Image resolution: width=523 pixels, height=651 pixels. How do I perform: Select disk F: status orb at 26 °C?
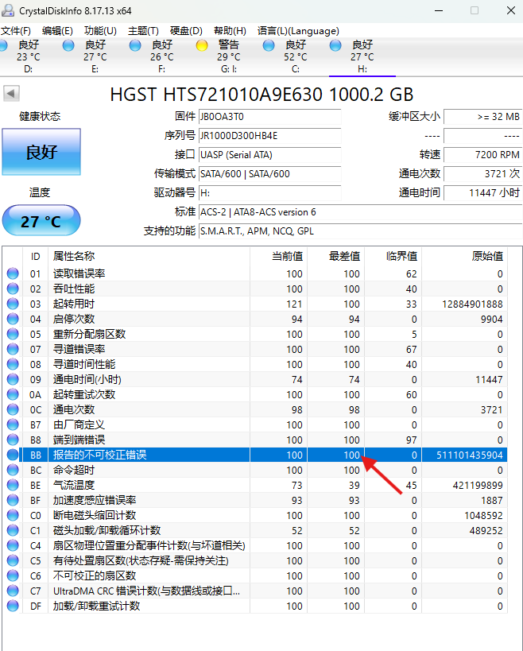pyautogui.click(x=135, y=45)
